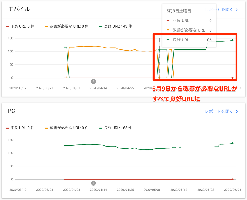Click orange May 9 data point at zero
Viewport: 247px width, 200px height.
click(x=159, y=78)
